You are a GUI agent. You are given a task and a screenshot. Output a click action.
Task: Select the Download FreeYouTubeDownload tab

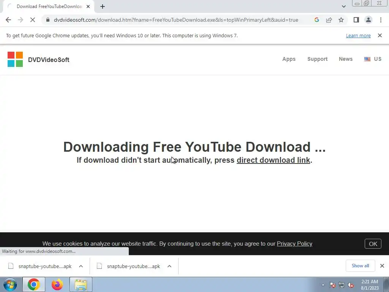(x=49, y=6)
